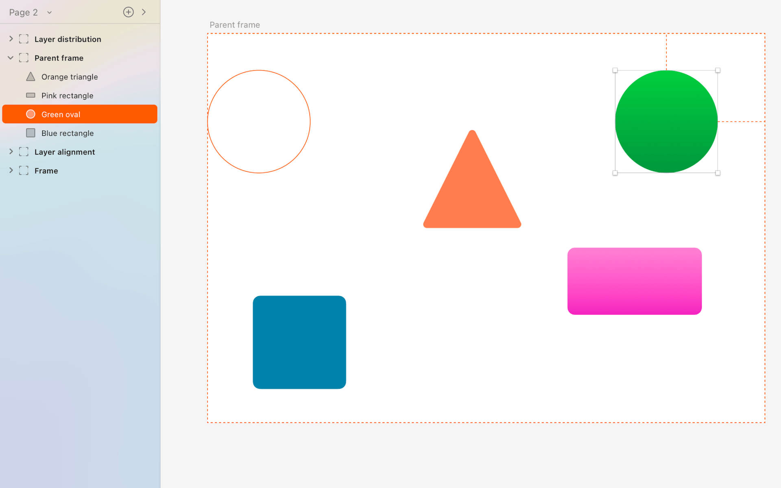Collapse the Parent frame group
The width and height of the screenshot is (781, 488).
click(x=11, y=58)
